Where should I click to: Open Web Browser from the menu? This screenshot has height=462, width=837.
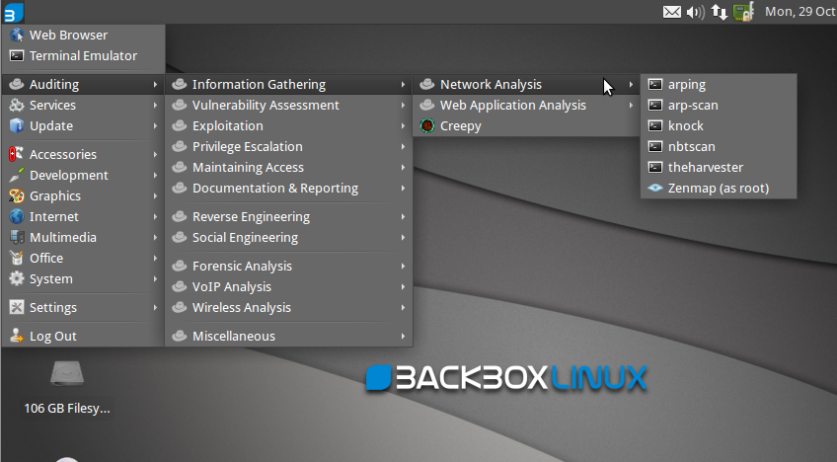68,35
